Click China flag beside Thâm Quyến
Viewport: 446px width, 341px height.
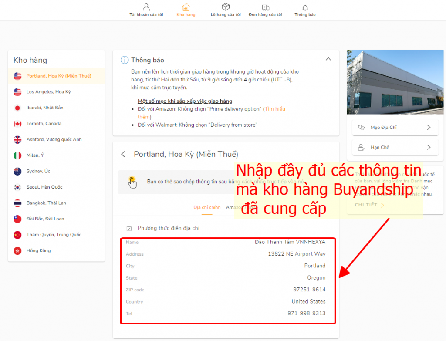(x=17, y=235)
